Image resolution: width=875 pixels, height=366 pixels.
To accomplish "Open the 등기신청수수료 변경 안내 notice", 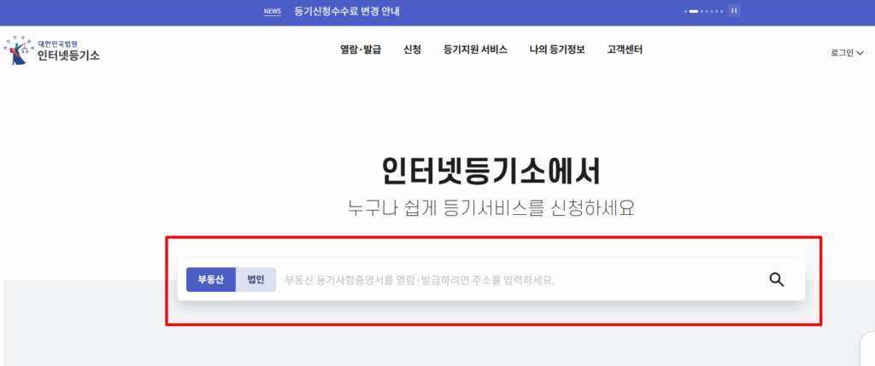I will tap(346, 11).
